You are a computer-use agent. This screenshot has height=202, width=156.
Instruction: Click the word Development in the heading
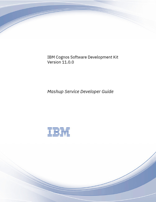click(x=100, y=57)
